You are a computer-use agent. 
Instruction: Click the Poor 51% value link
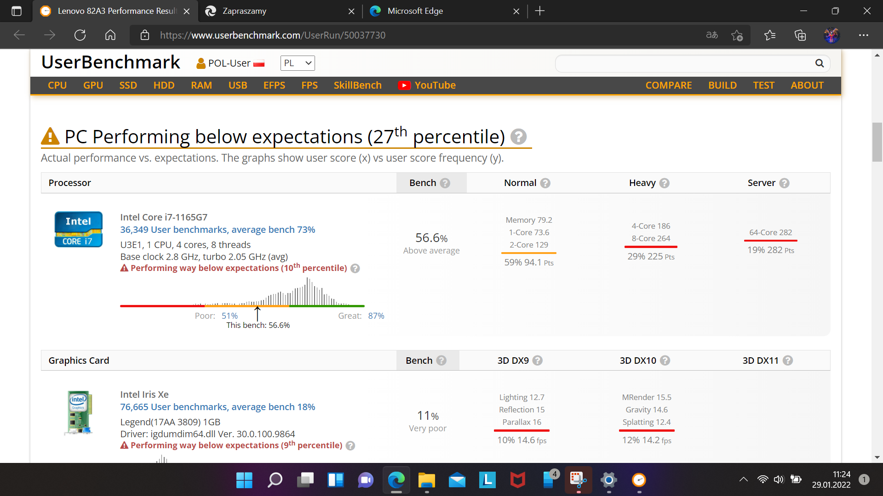[x=229, y=316]
